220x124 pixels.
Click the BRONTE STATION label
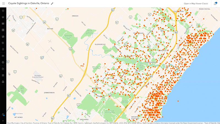(135, 118)
